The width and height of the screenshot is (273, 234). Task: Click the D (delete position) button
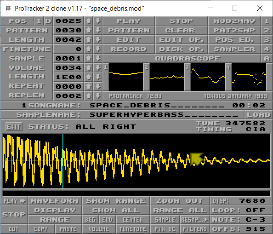[48, 21]
